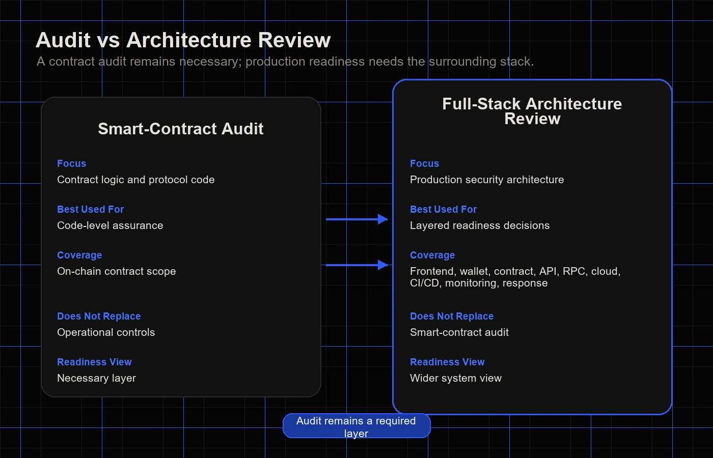Click the 'Audit vs Architecture Review' title

[183, 40]
